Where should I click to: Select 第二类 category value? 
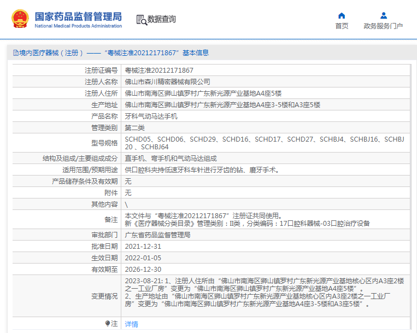click(x=134, y=127)
